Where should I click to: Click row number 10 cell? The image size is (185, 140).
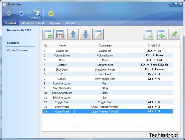[46, 93]
